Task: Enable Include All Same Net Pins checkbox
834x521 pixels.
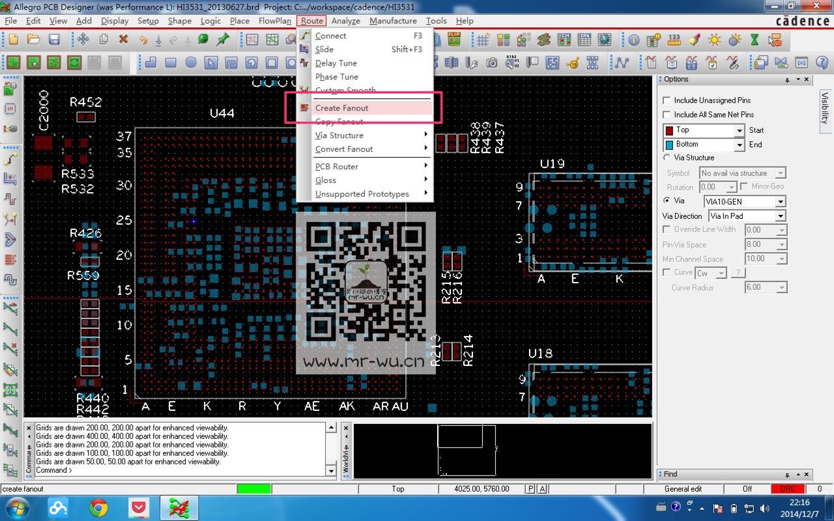Action: [x=667, y=115]
